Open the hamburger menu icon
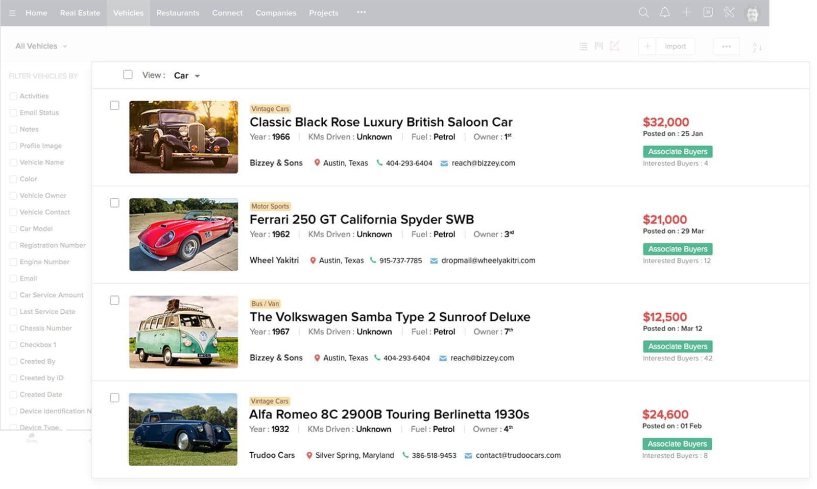Screen dimensions: 817x489 click(x=12, y=13)
